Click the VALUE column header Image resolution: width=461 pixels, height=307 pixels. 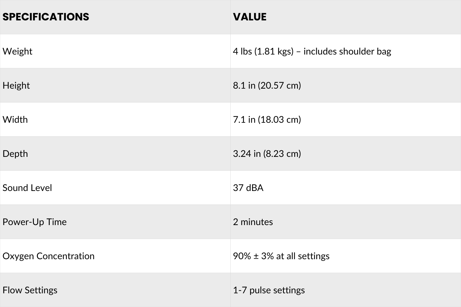click(250, 17)
